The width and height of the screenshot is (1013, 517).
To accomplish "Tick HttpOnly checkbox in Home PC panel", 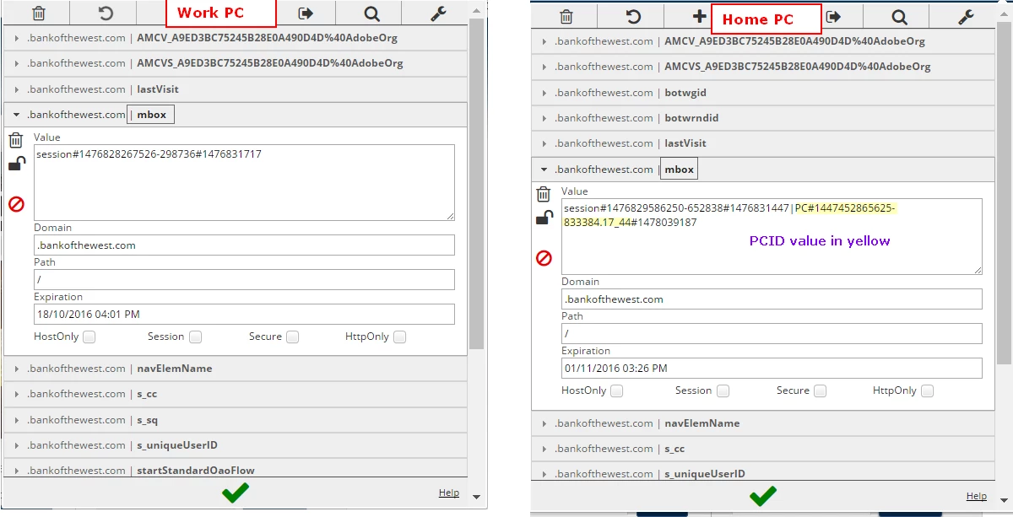I will pos(928,390).
